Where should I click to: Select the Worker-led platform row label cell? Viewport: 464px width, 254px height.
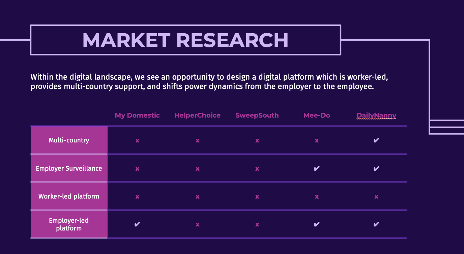69,196
